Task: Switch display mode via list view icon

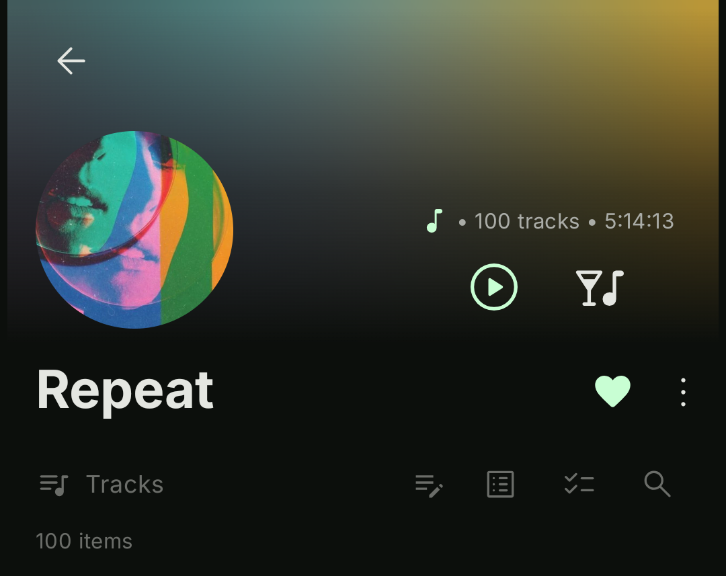Action: click(x=501, y=485)
